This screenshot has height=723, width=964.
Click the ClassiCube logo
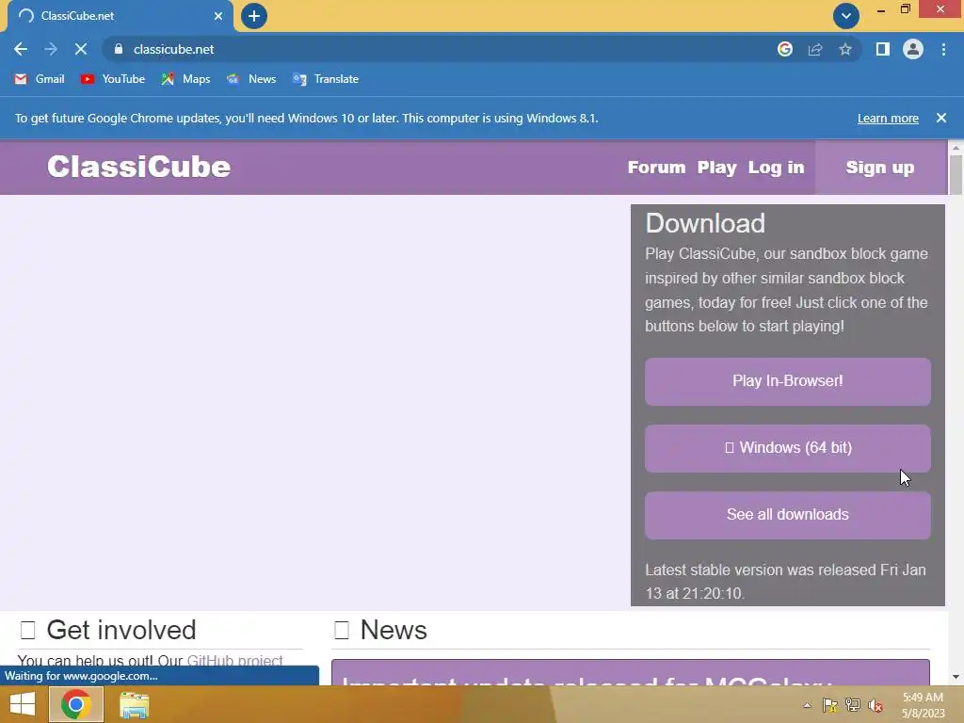point(139,167)
